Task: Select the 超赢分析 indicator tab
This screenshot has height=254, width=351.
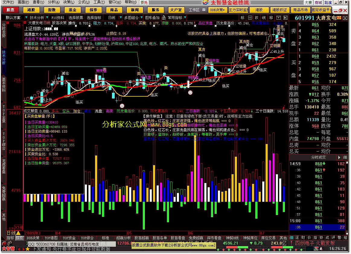Action: [123, 238]
